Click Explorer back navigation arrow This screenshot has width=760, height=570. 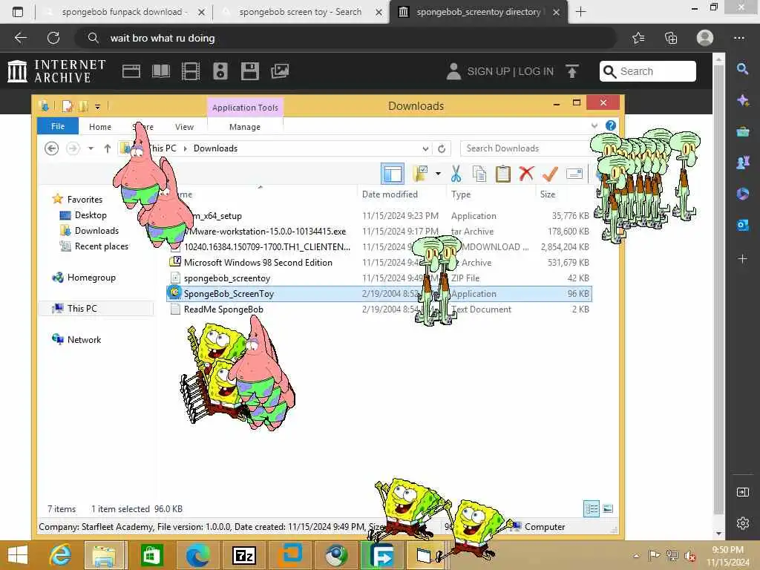coord(51,148)
